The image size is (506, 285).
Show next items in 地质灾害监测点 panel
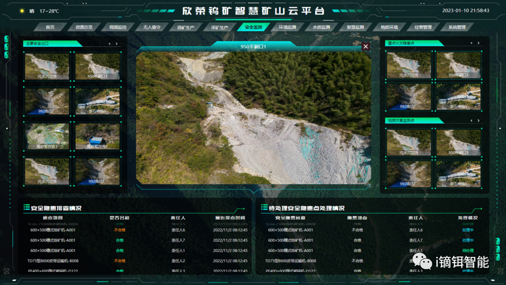[x=478, y=120]
